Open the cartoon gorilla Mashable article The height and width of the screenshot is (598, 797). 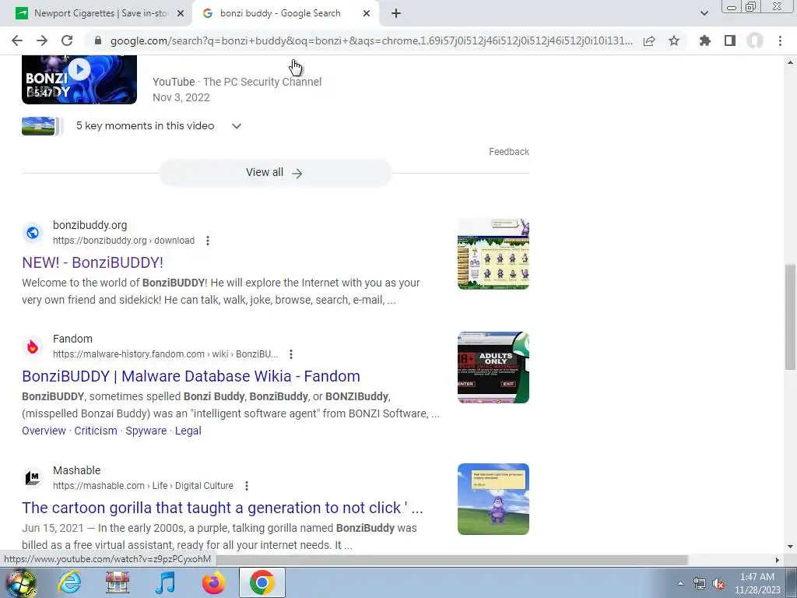(223, 508)
